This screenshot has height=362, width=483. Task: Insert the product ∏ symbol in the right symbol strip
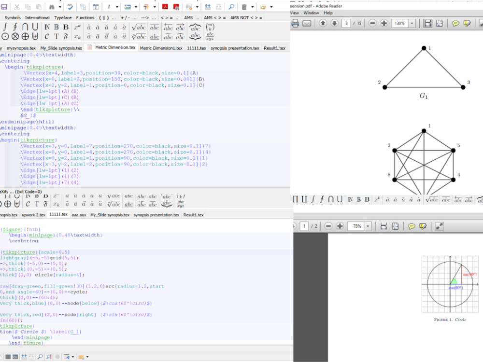296,199
